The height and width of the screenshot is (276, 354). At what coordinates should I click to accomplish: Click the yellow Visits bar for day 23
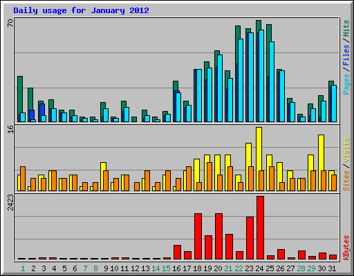249,155
